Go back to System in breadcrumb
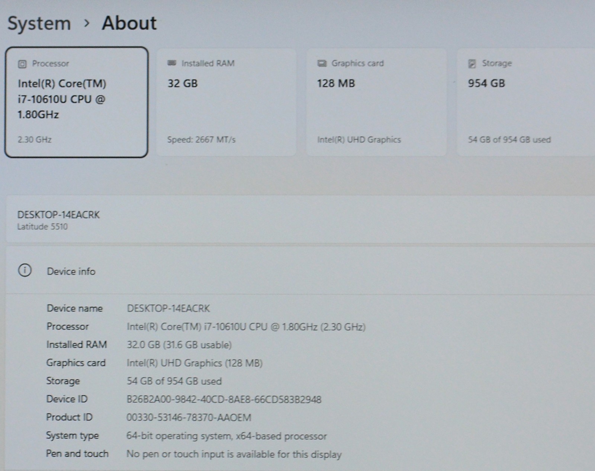The image size is (595, 471). coord(39,23)
